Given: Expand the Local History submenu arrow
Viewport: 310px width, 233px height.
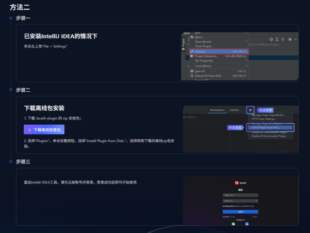Looking at the screenshot, I should point(247,65).
